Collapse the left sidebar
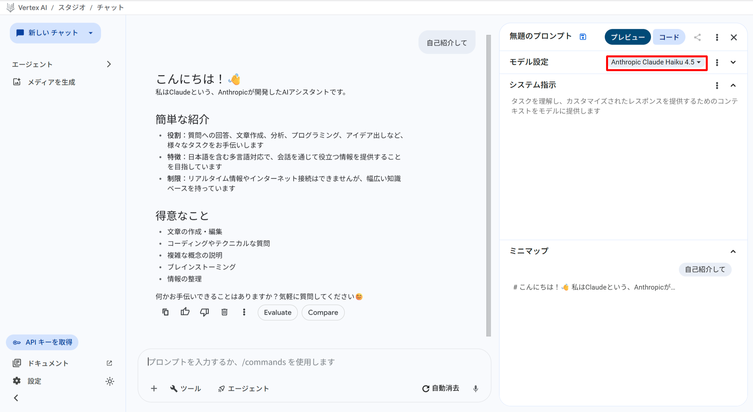The image size is (753, 412). pos(15,398)
